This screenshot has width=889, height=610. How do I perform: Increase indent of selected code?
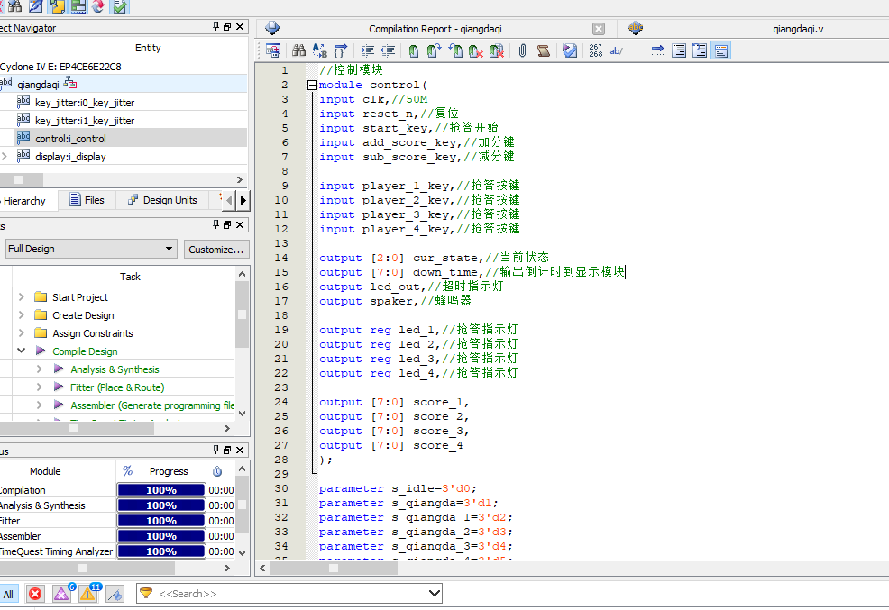point(367,51)
